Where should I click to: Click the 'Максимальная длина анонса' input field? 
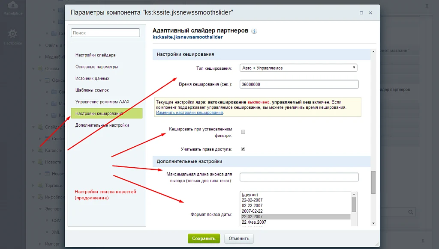click(x=299, y=177)
